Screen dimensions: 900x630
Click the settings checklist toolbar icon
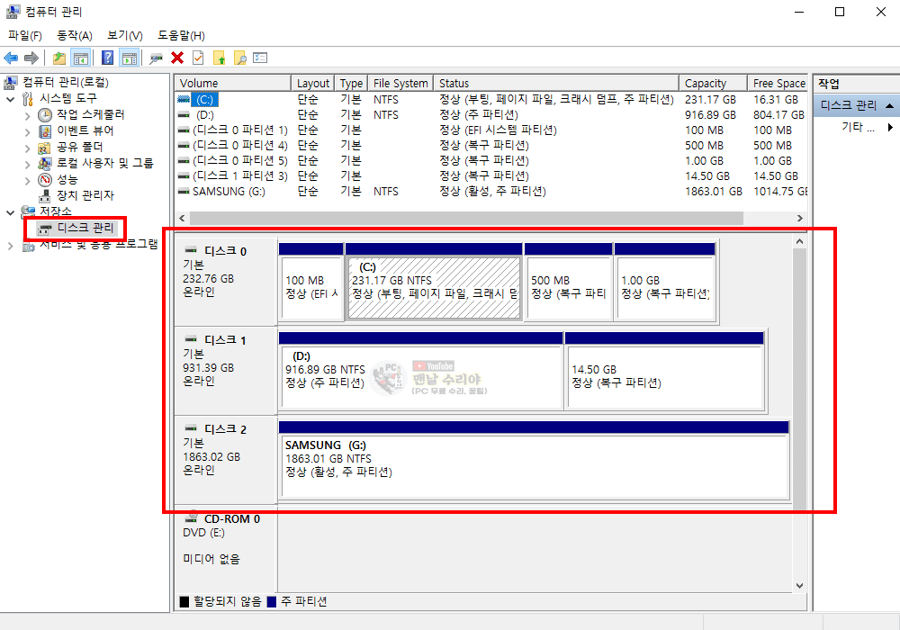(260, 58)
